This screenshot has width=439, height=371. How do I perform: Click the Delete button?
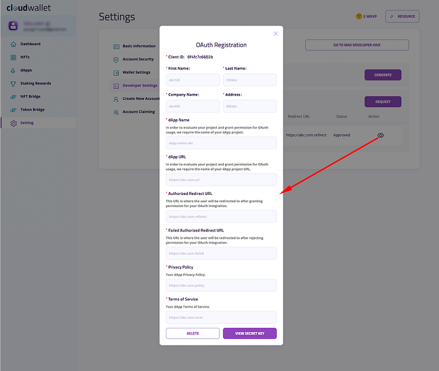coord(193,333)
